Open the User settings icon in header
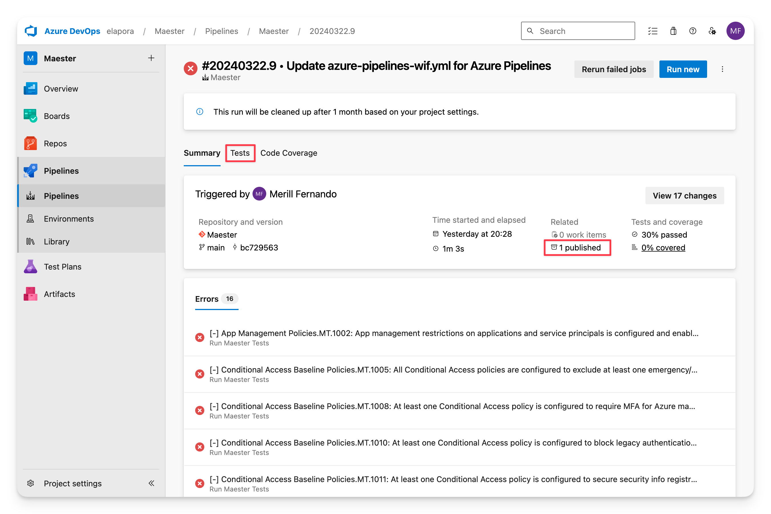 pos(712,31)
